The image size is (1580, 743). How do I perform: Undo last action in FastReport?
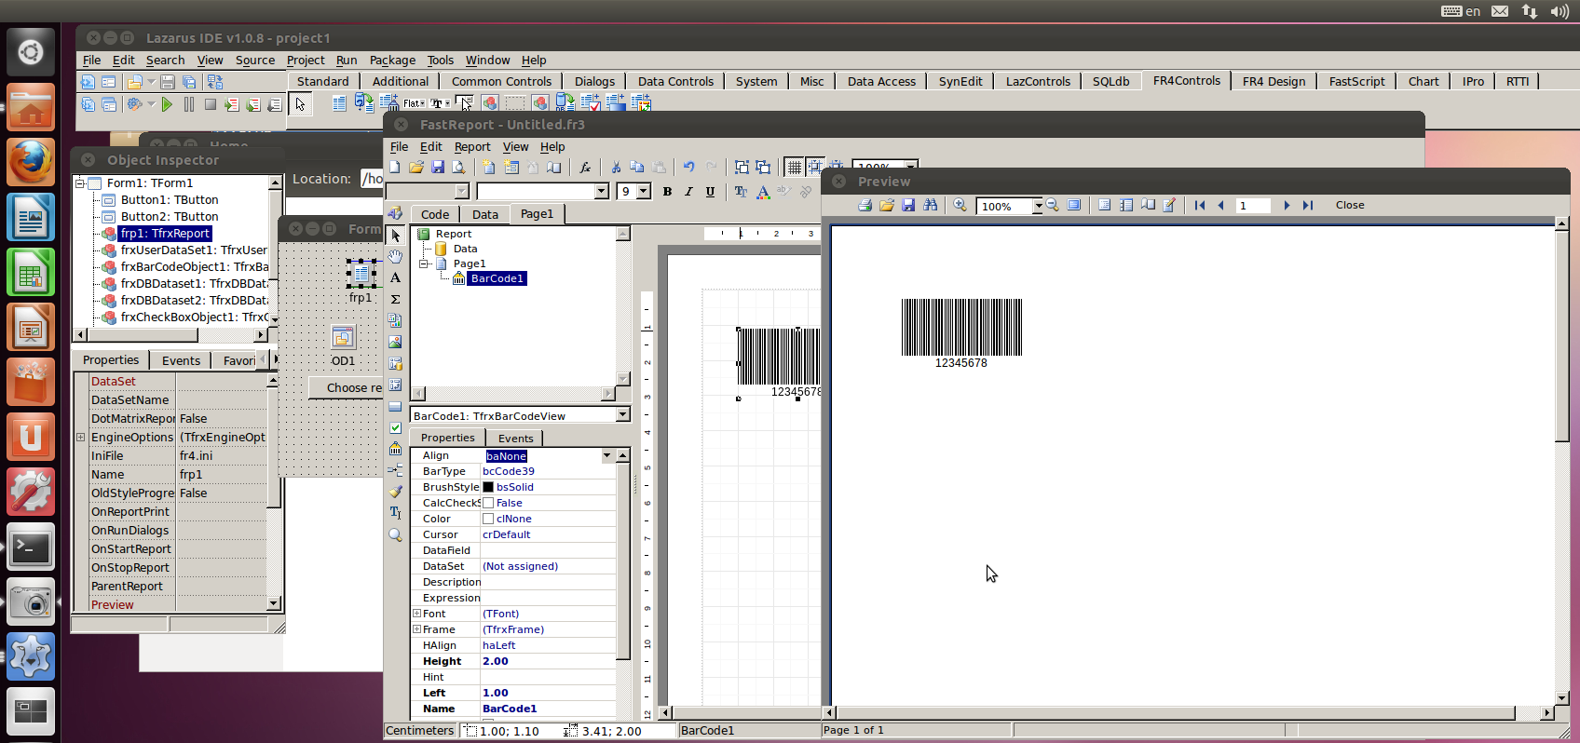pos(688,167)
